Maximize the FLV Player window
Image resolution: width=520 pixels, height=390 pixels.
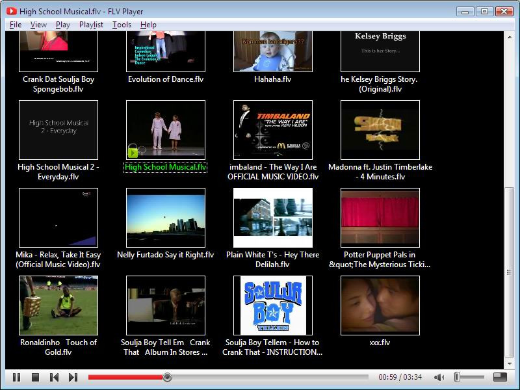[484, 12]
